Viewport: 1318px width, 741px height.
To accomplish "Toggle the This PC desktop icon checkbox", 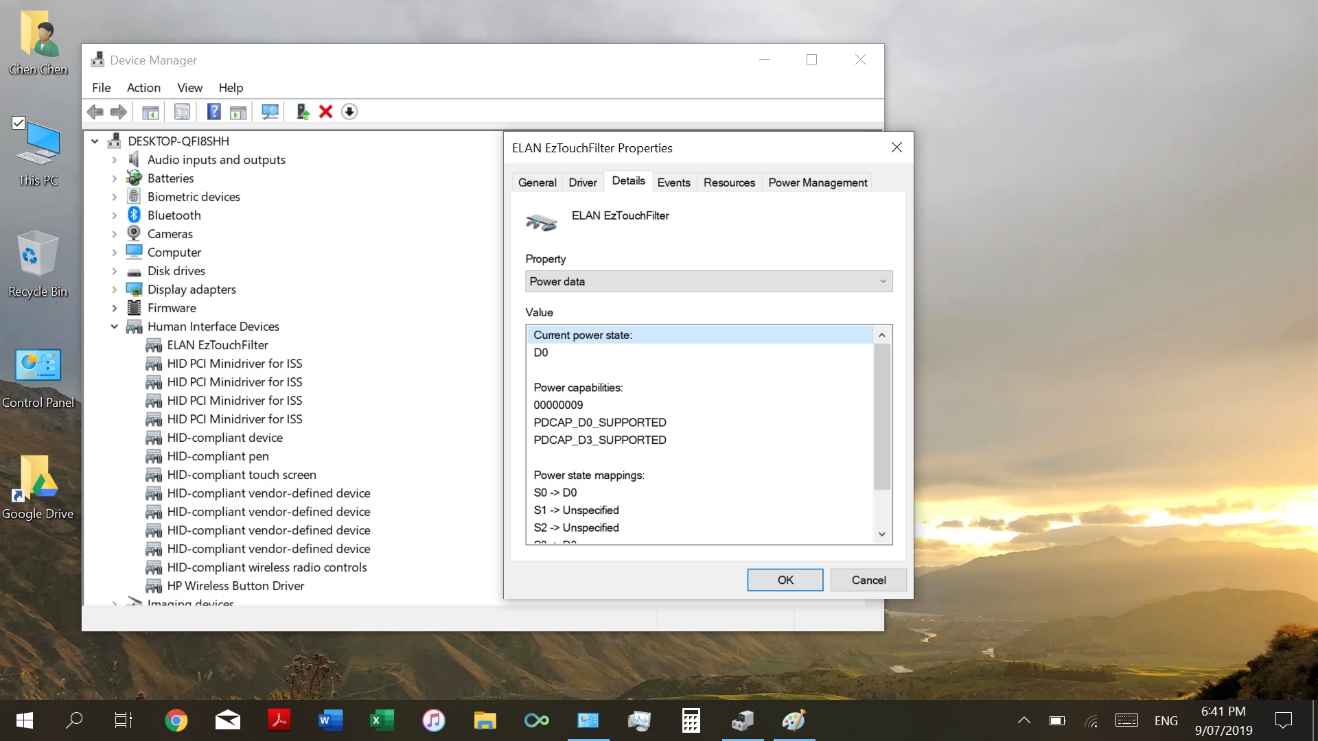I will 19,123.
